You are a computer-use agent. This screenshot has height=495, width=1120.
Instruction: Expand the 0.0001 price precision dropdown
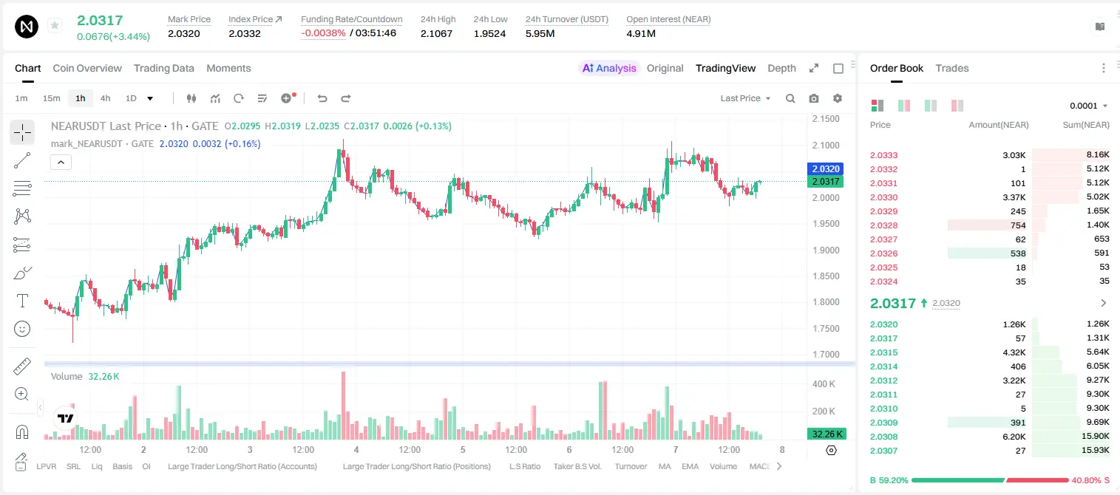click(x=1089, y=106)
